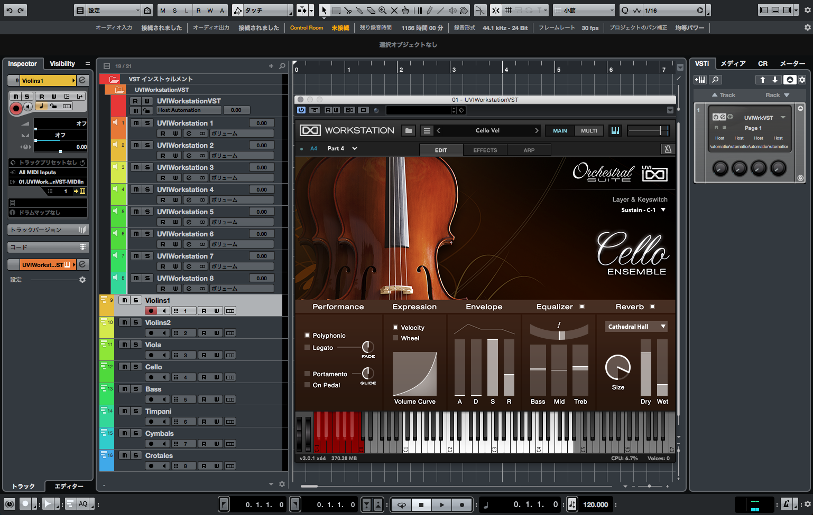This screenshot has width=813, height=515.
Task: Open the Sustain - C-1 keyswitch dropdown
Action: (x=643, y=210)
